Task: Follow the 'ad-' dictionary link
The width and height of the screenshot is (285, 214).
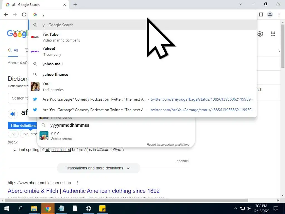Action: pos(48,150)
